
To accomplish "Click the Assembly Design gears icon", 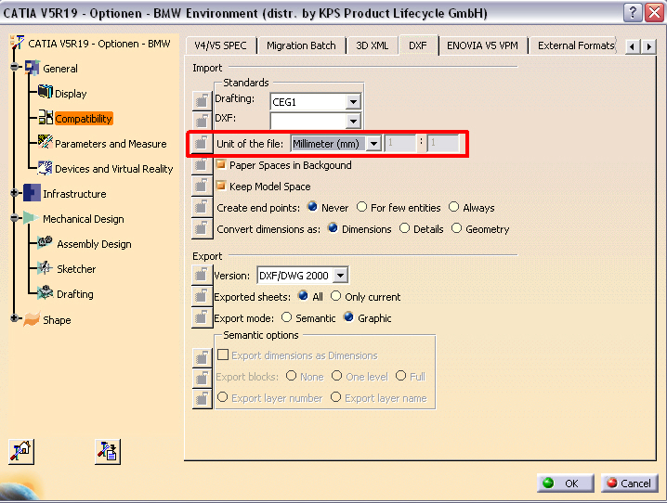I will [46, 242].
